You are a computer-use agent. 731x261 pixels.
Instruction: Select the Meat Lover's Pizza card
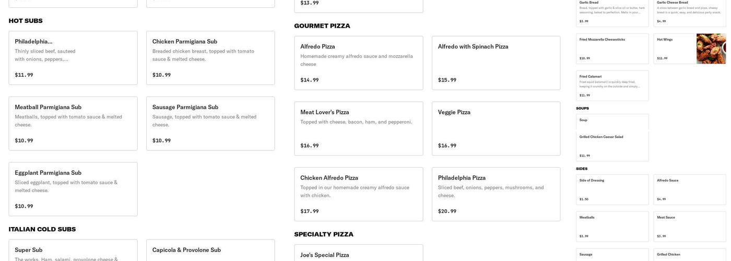(359, 128)
